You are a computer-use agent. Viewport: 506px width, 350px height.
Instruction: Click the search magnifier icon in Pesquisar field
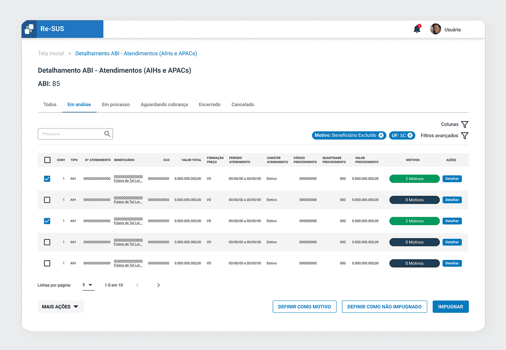(x=107, y=134)
